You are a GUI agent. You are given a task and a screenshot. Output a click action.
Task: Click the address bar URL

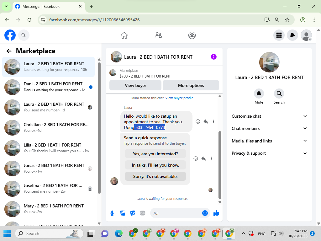94,20
